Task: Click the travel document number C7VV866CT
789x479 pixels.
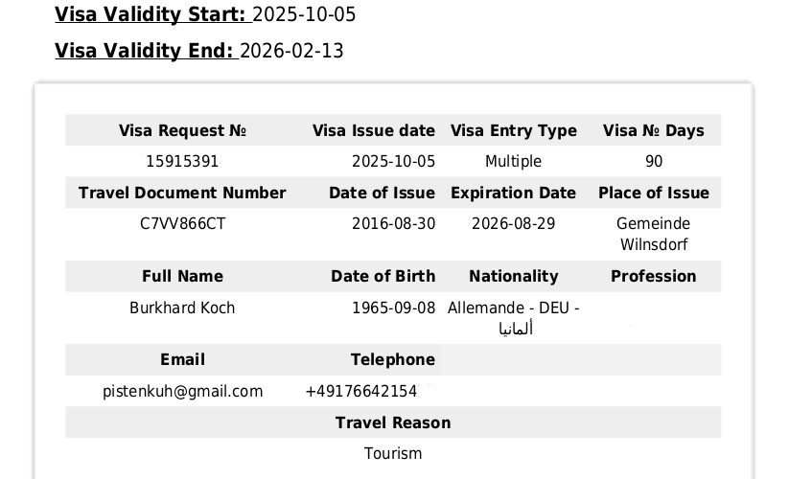Action: point(182,223)
